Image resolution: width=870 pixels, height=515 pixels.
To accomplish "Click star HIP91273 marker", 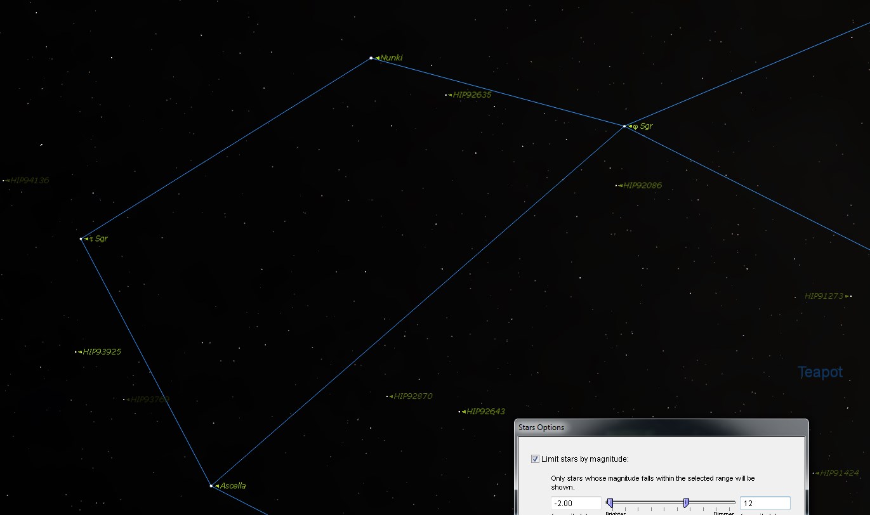I will [850, 296].
